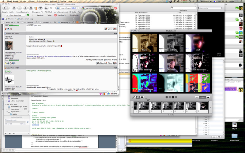
Task: Select Bande dessinée effect preview
Action: point(145,63)
